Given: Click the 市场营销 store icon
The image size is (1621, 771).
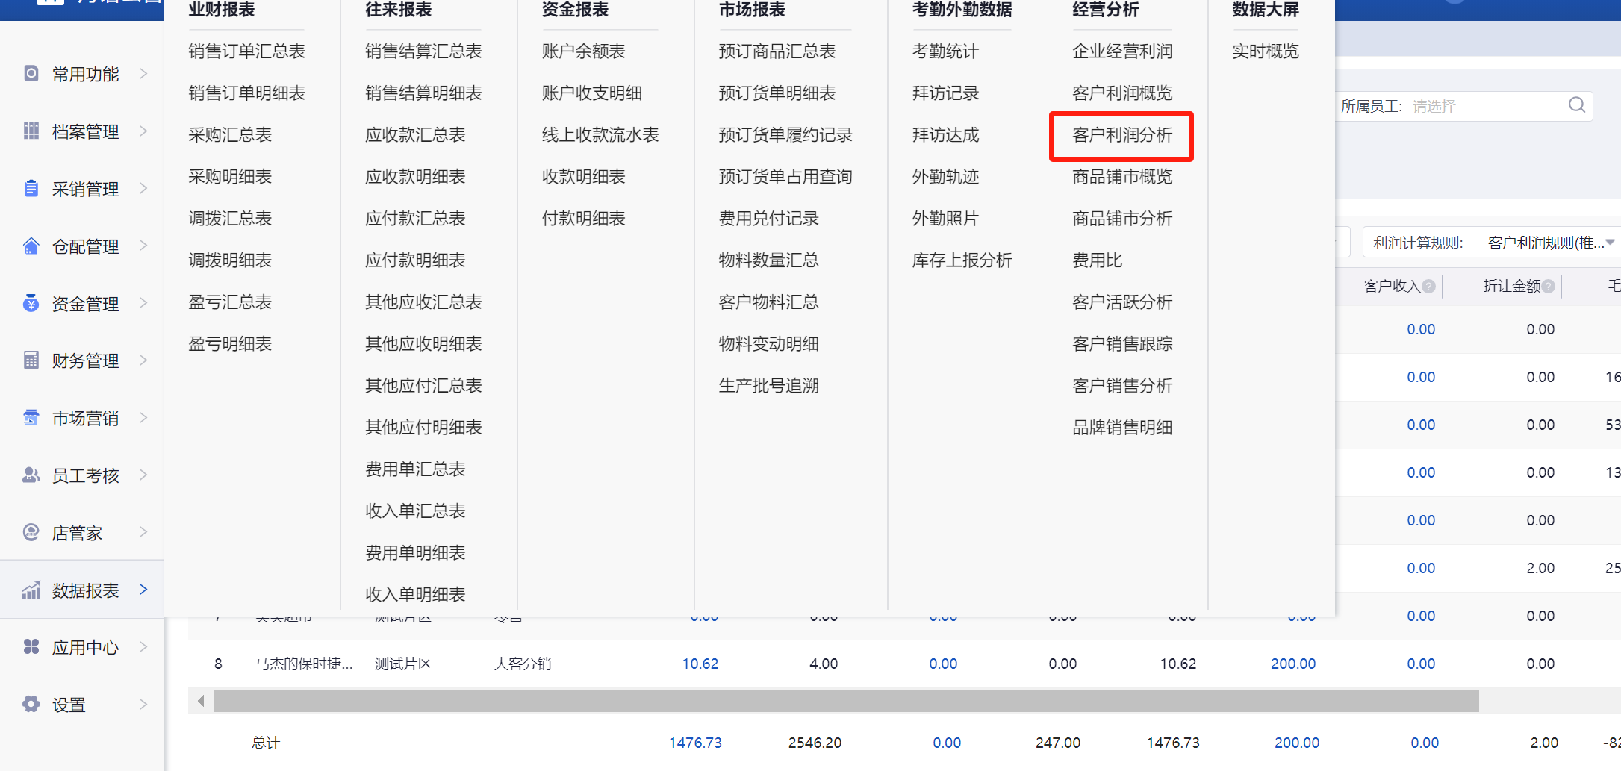Looking at the screenshot, I should click(31, 418).
